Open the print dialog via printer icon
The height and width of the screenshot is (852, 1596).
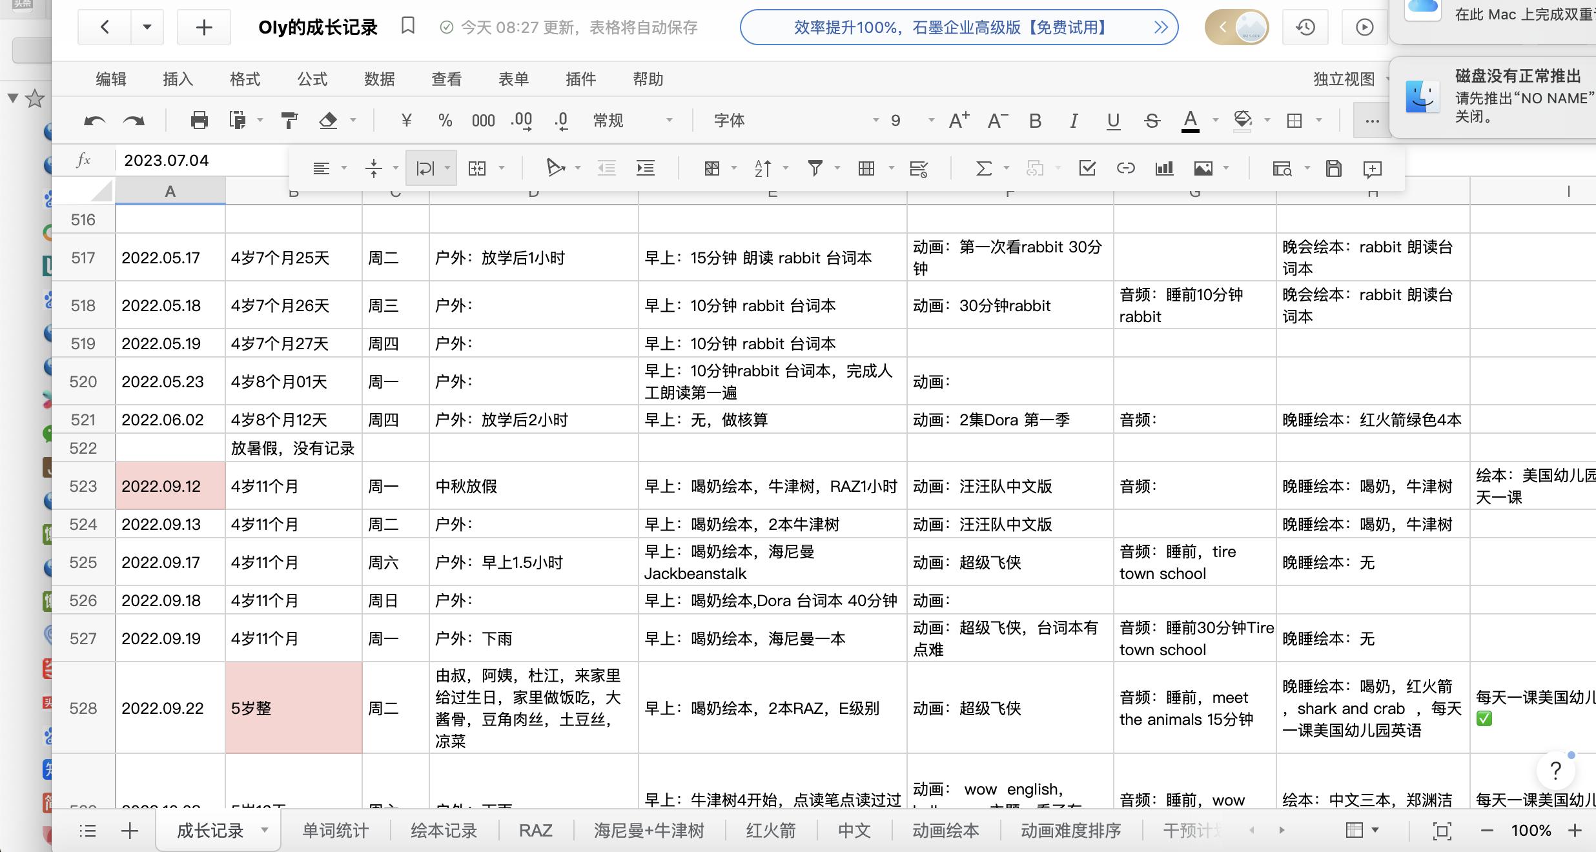click(x=199, y=120)
